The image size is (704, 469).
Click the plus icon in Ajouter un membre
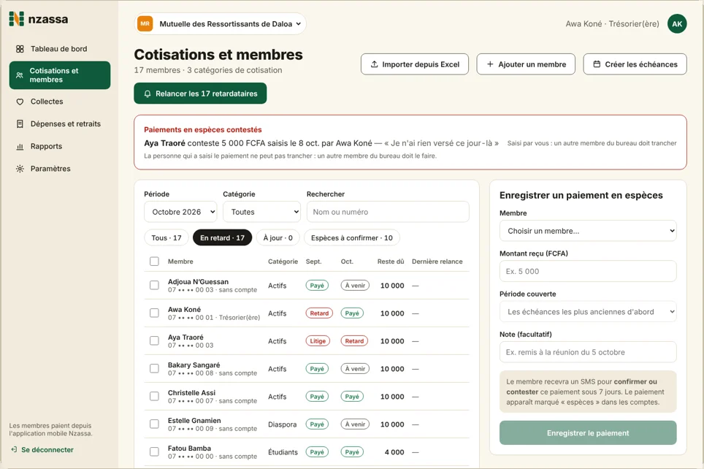[490, 64]
